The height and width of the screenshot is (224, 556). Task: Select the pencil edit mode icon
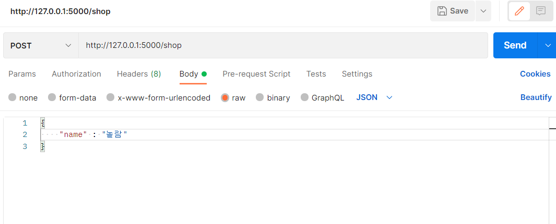point(519,11)
